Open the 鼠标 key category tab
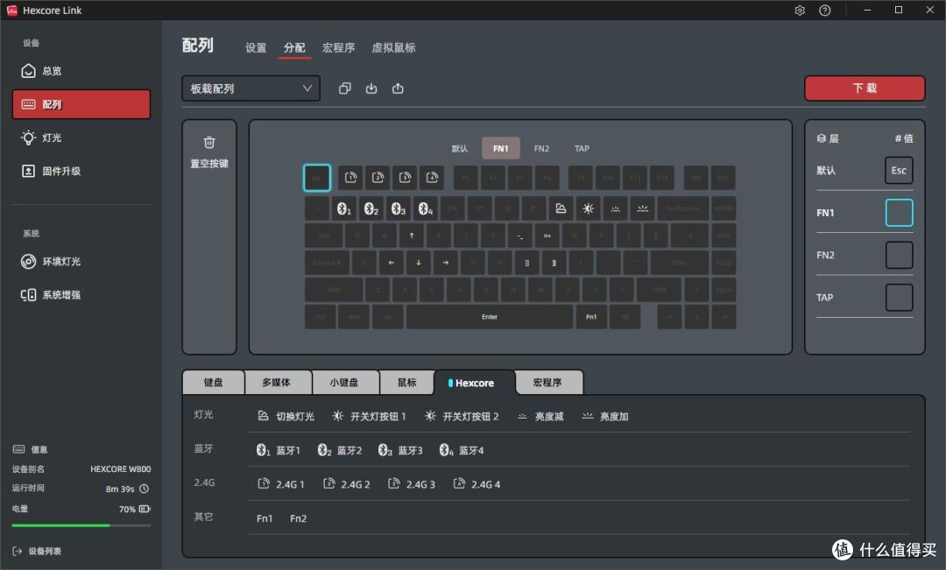Screen dimensions: 946x570 [x=407, y=383]
